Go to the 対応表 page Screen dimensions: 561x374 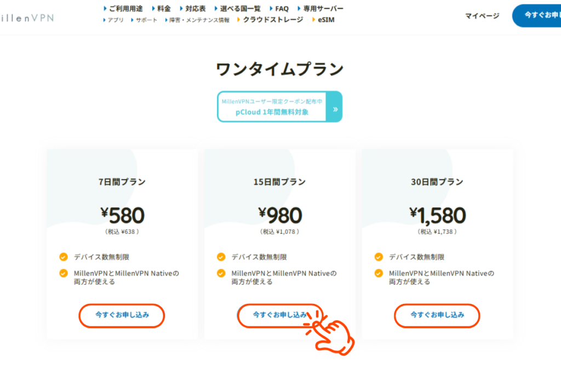point(195,9)
